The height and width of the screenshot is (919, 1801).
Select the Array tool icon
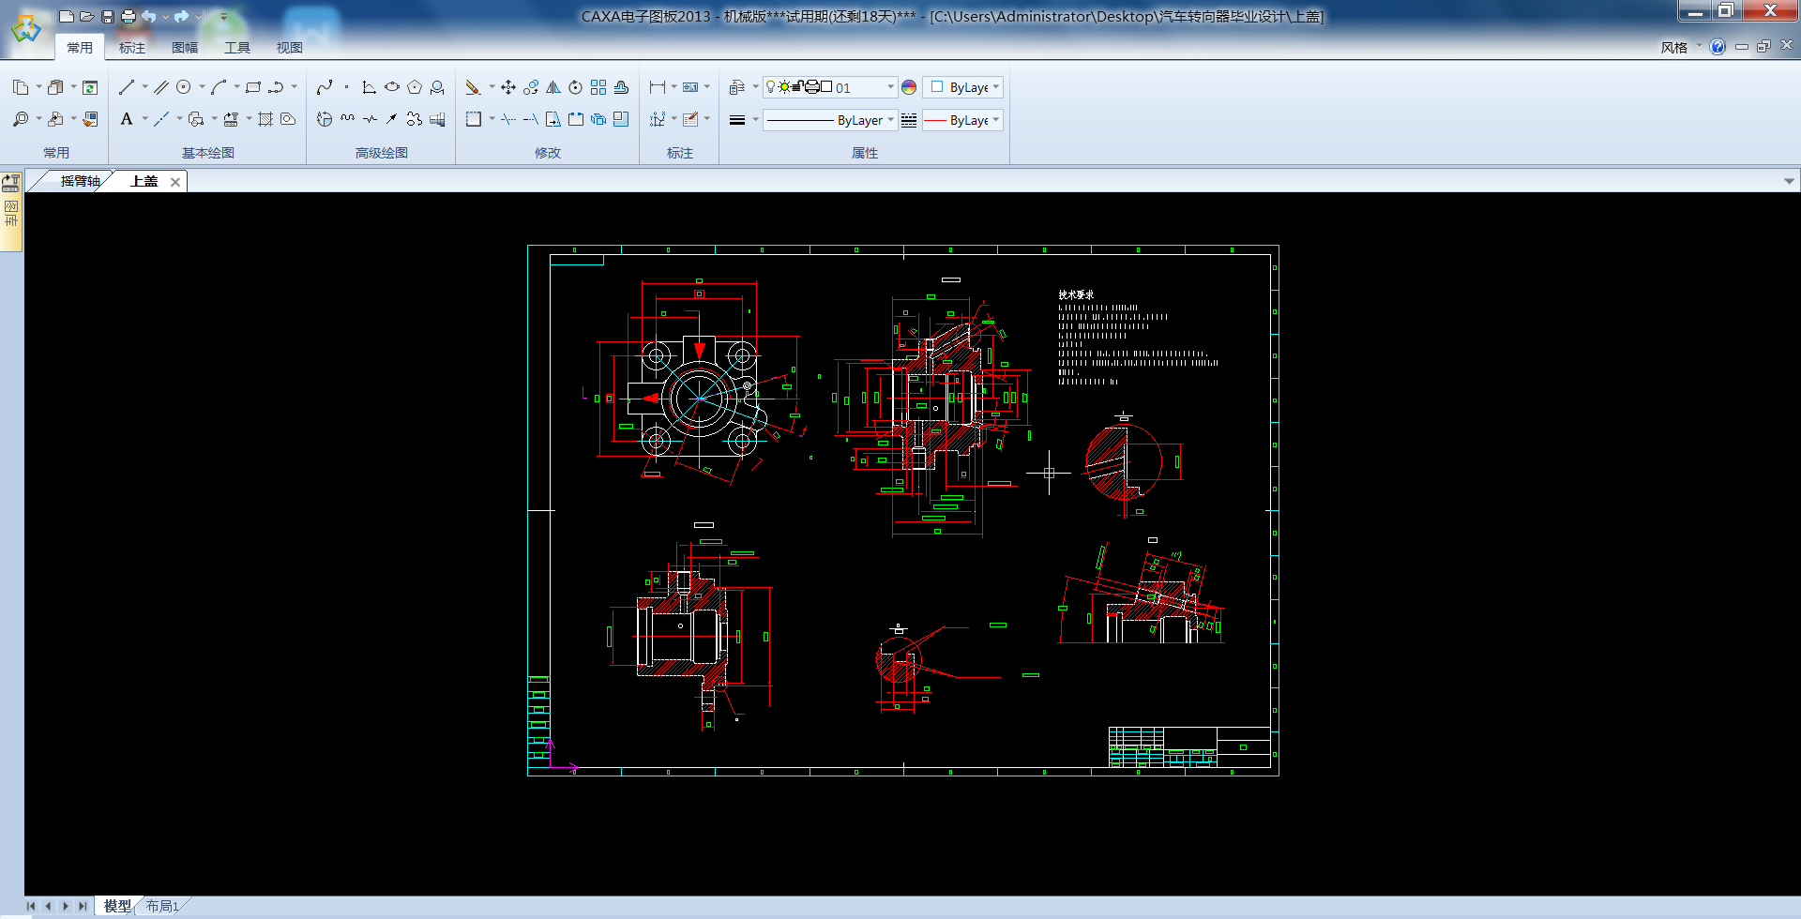pos(598,87)
